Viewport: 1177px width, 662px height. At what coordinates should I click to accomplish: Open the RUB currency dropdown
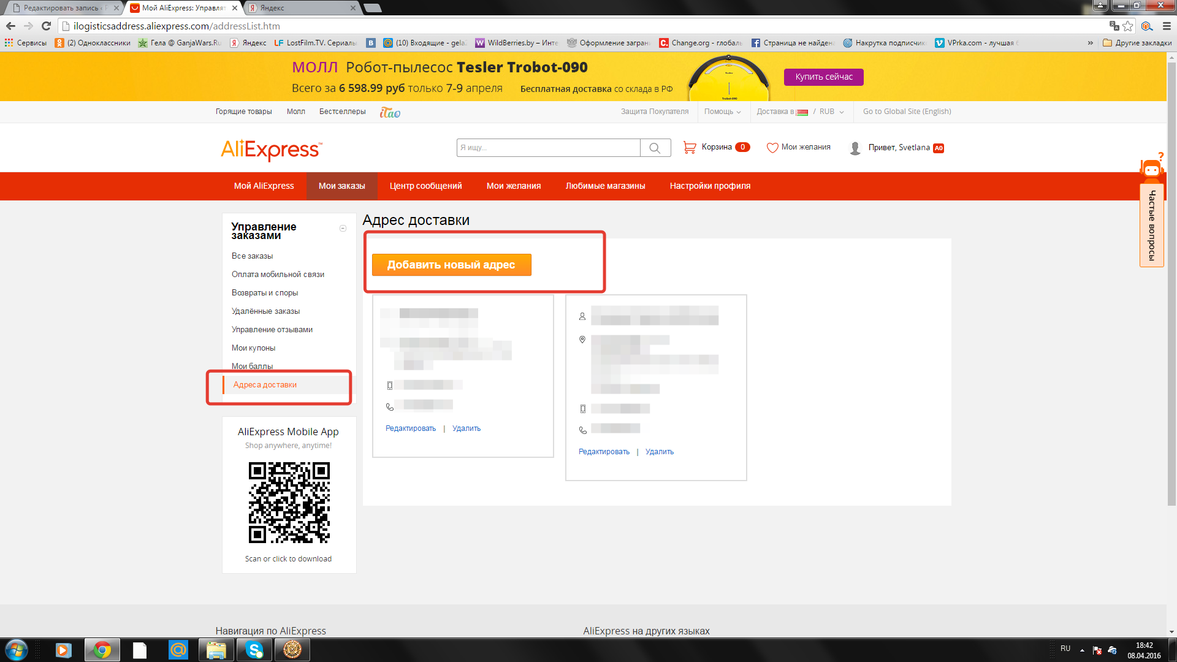832,112
